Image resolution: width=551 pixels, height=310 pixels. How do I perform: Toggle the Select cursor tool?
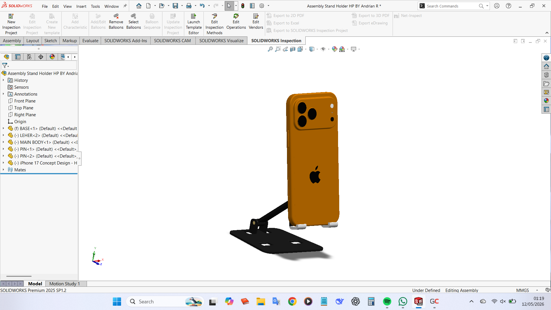click(x=229, y=6)
